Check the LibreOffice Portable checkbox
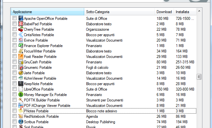212x128 pixels. tap(14, 89)
